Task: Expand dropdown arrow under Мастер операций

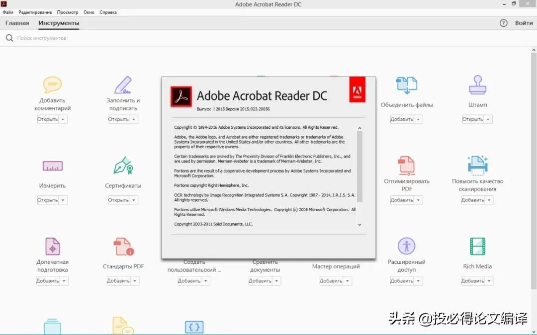Action: point(348,281)
